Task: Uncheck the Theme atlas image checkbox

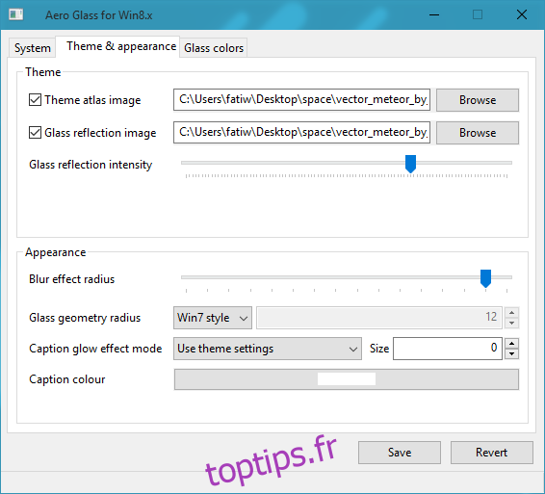Action: coord(35,100)
